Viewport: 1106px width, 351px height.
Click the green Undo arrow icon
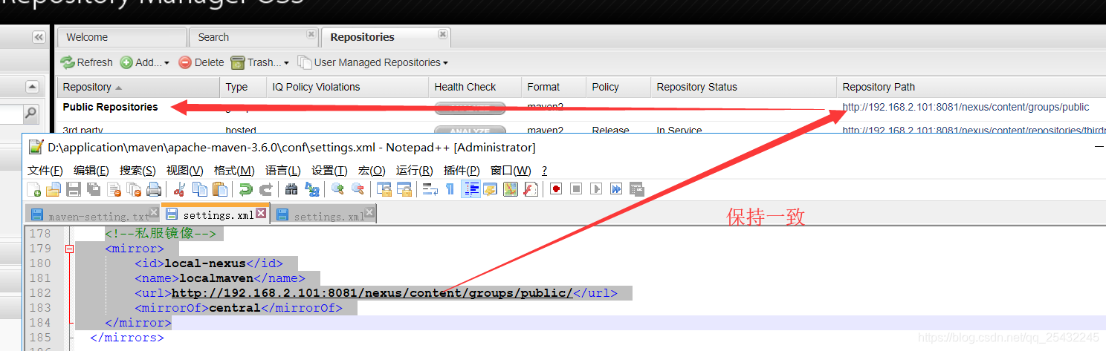point(245,189)
